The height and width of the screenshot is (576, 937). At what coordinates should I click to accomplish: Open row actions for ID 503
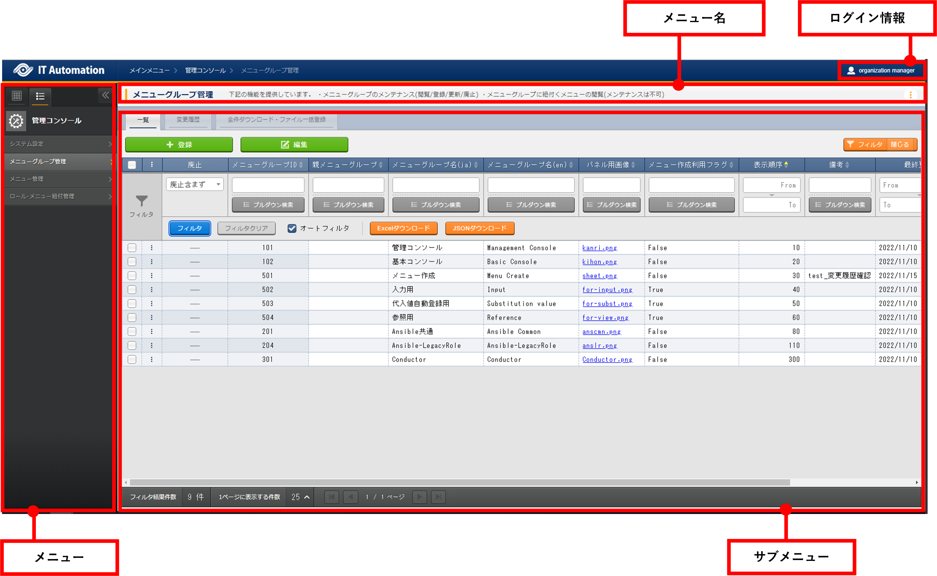pyautogui.click(x=152, y=304)
